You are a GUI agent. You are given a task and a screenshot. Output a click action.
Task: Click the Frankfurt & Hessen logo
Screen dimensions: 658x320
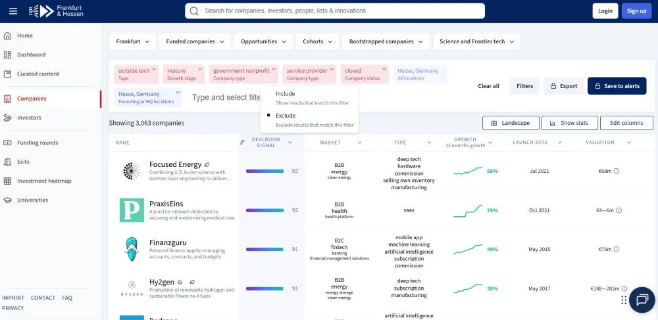[x=56, y=11]
